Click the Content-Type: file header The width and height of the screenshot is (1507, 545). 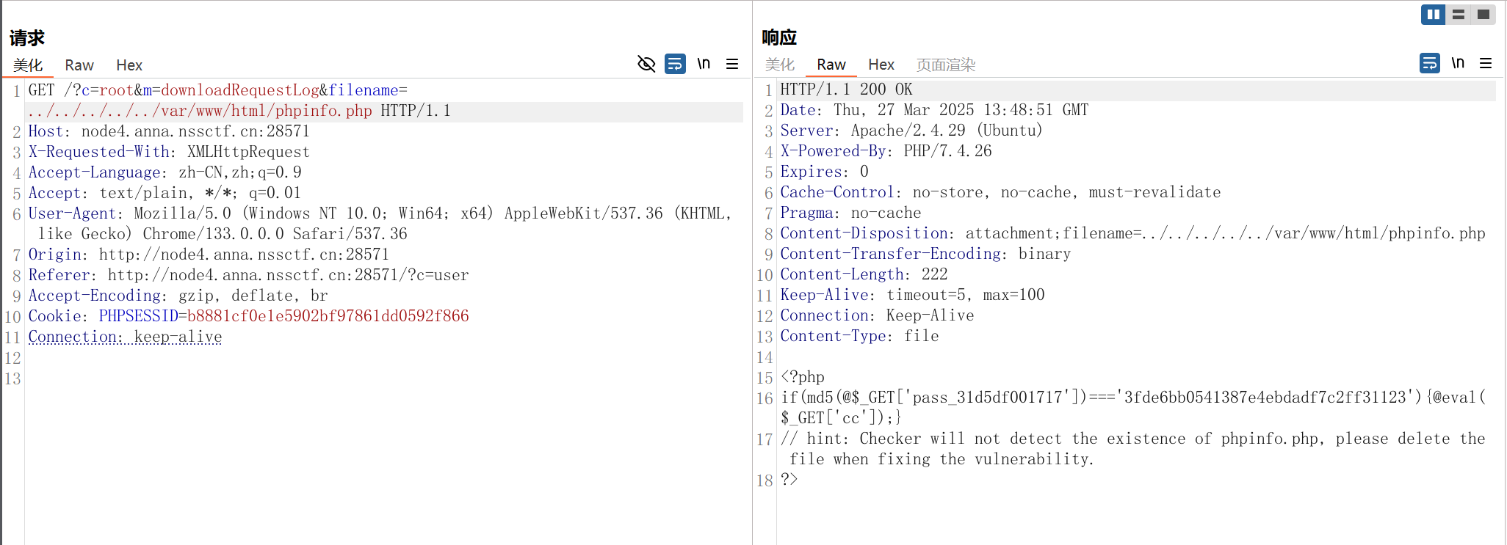coord(859,336)
